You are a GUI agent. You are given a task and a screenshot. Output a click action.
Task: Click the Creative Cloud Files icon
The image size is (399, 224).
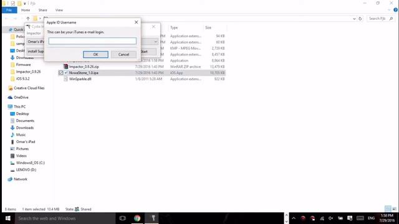click(10, 88)
